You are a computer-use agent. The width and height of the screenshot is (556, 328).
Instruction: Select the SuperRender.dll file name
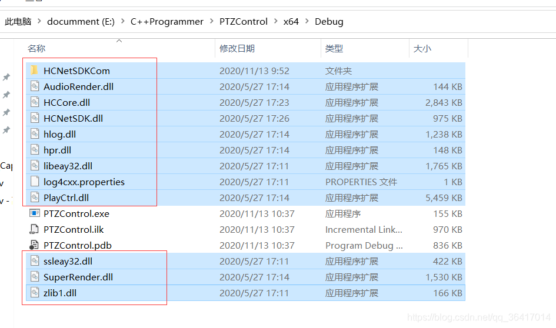[x=78, y=277]
